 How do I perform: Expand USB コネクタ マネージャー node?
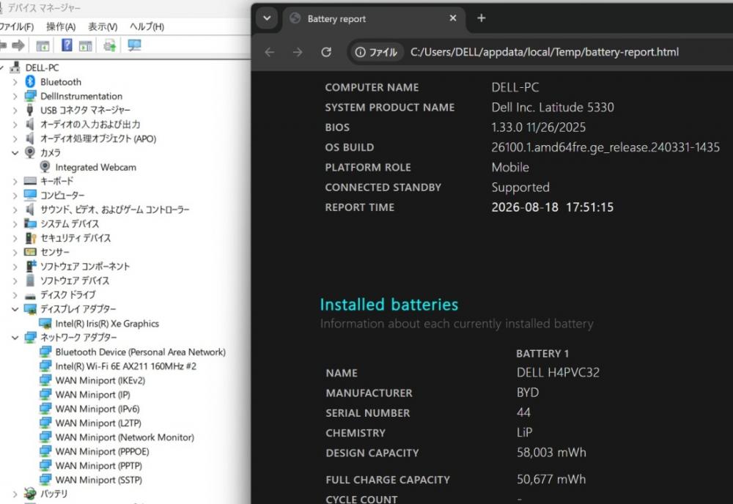(15, 111)
